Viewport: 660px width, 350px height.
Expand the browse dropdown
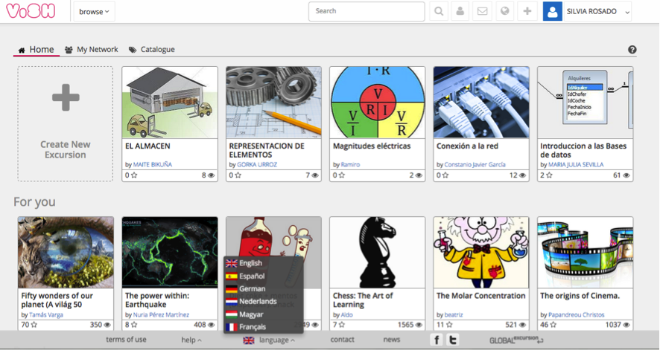pos(94,11)
